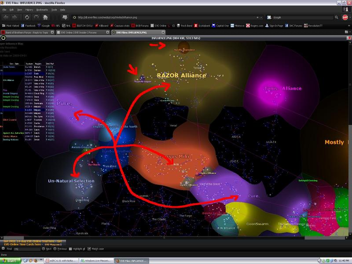Screen dimensions: 352x264
Task: Expand the bookmarks toolbar overflow chevron
Action: [349, 26]
